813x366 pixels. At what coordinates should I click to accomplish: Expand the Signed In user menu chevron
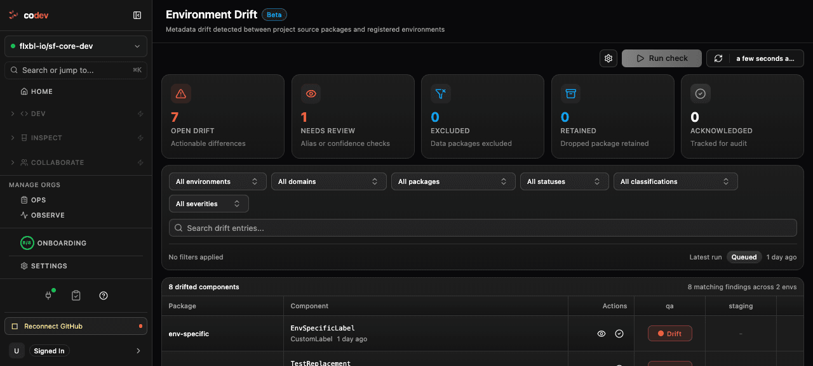[x=138, y=351]
